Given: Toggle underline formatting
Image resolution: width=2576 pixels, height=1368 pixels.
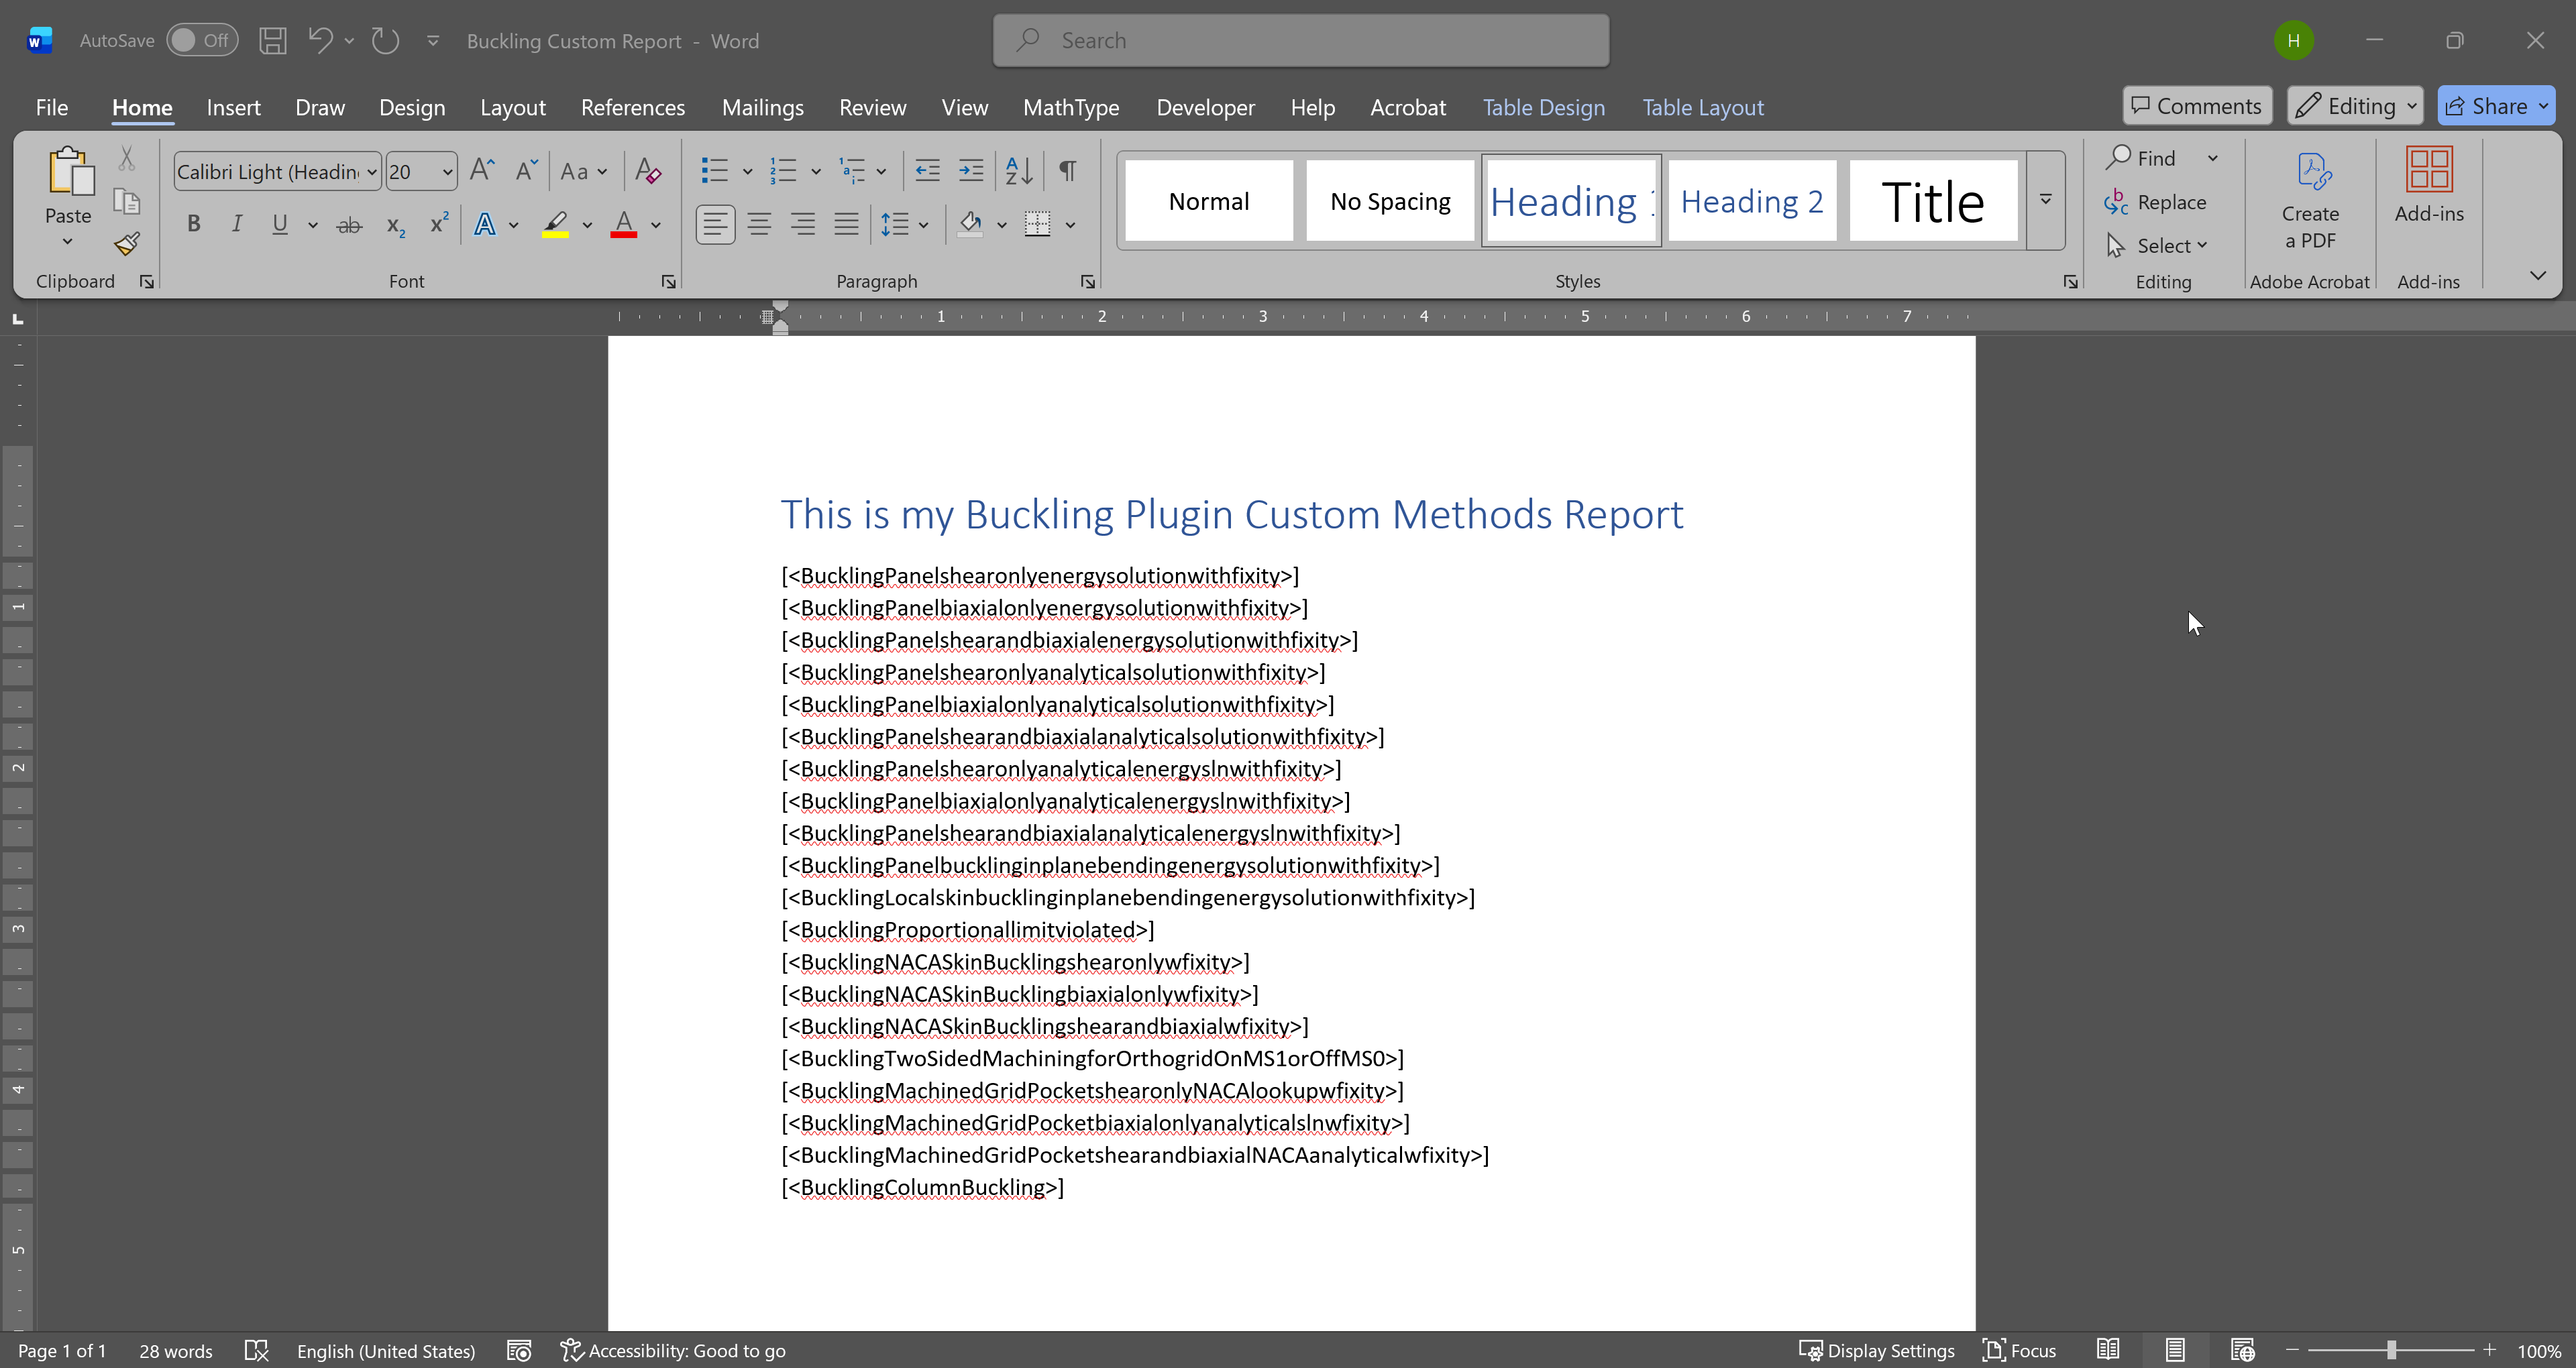Looking at the screenshot, I should point(280,224).
